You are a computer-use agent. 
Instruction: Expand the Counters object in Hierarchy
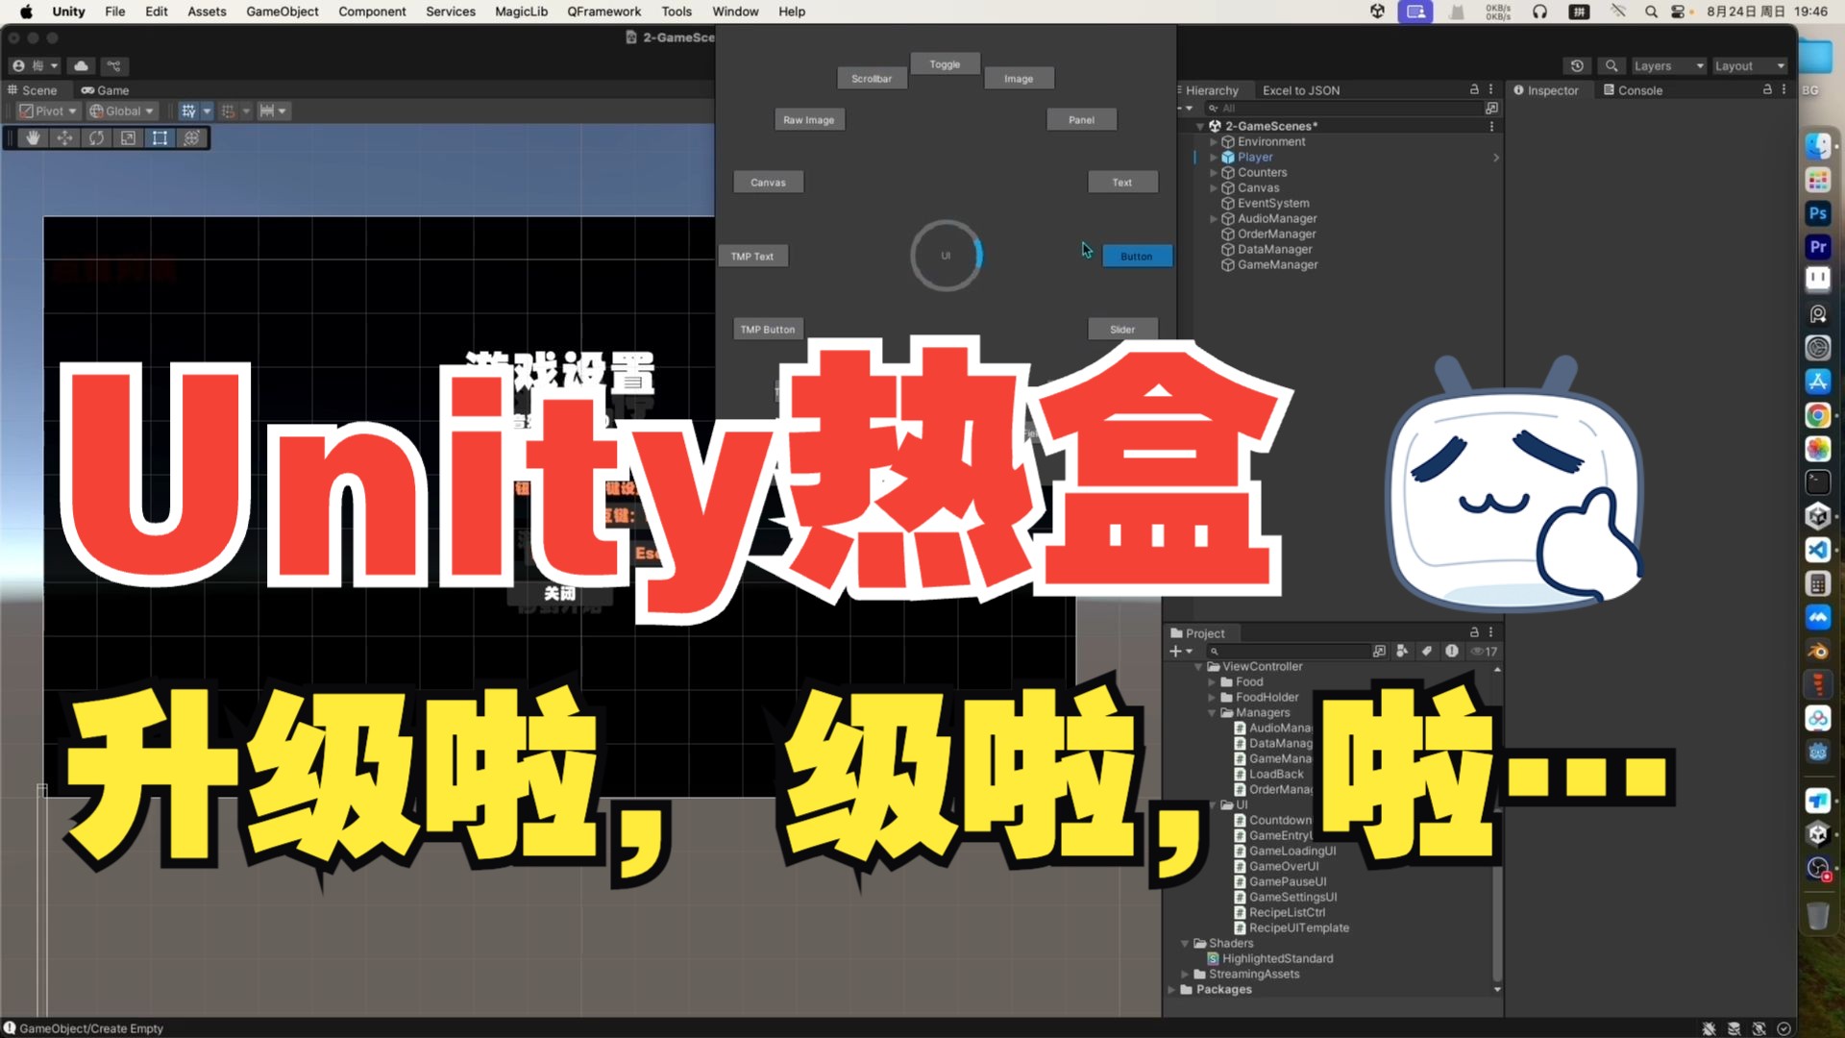tap(1214, 173)
